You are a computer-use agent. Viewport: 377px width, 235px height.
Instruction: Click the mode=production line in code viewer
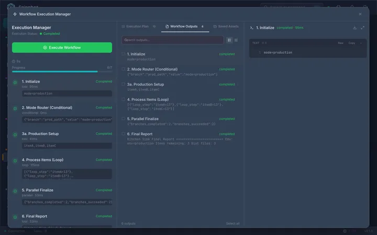[278, 52]
